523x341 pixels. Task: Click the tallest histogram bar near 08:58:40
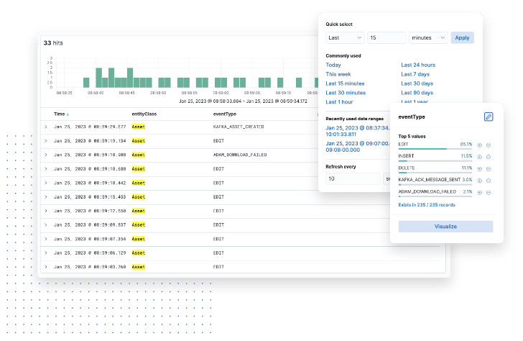tap(98, 78)
